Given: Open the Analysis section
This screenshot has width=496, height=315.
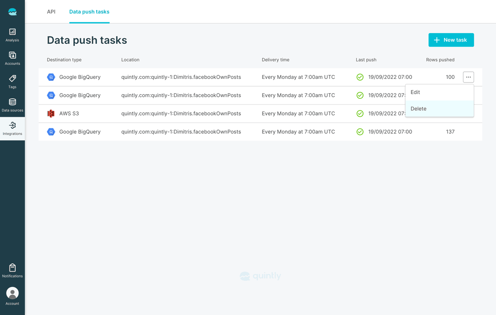Looking at the screenshot, I should pos(12,35).
